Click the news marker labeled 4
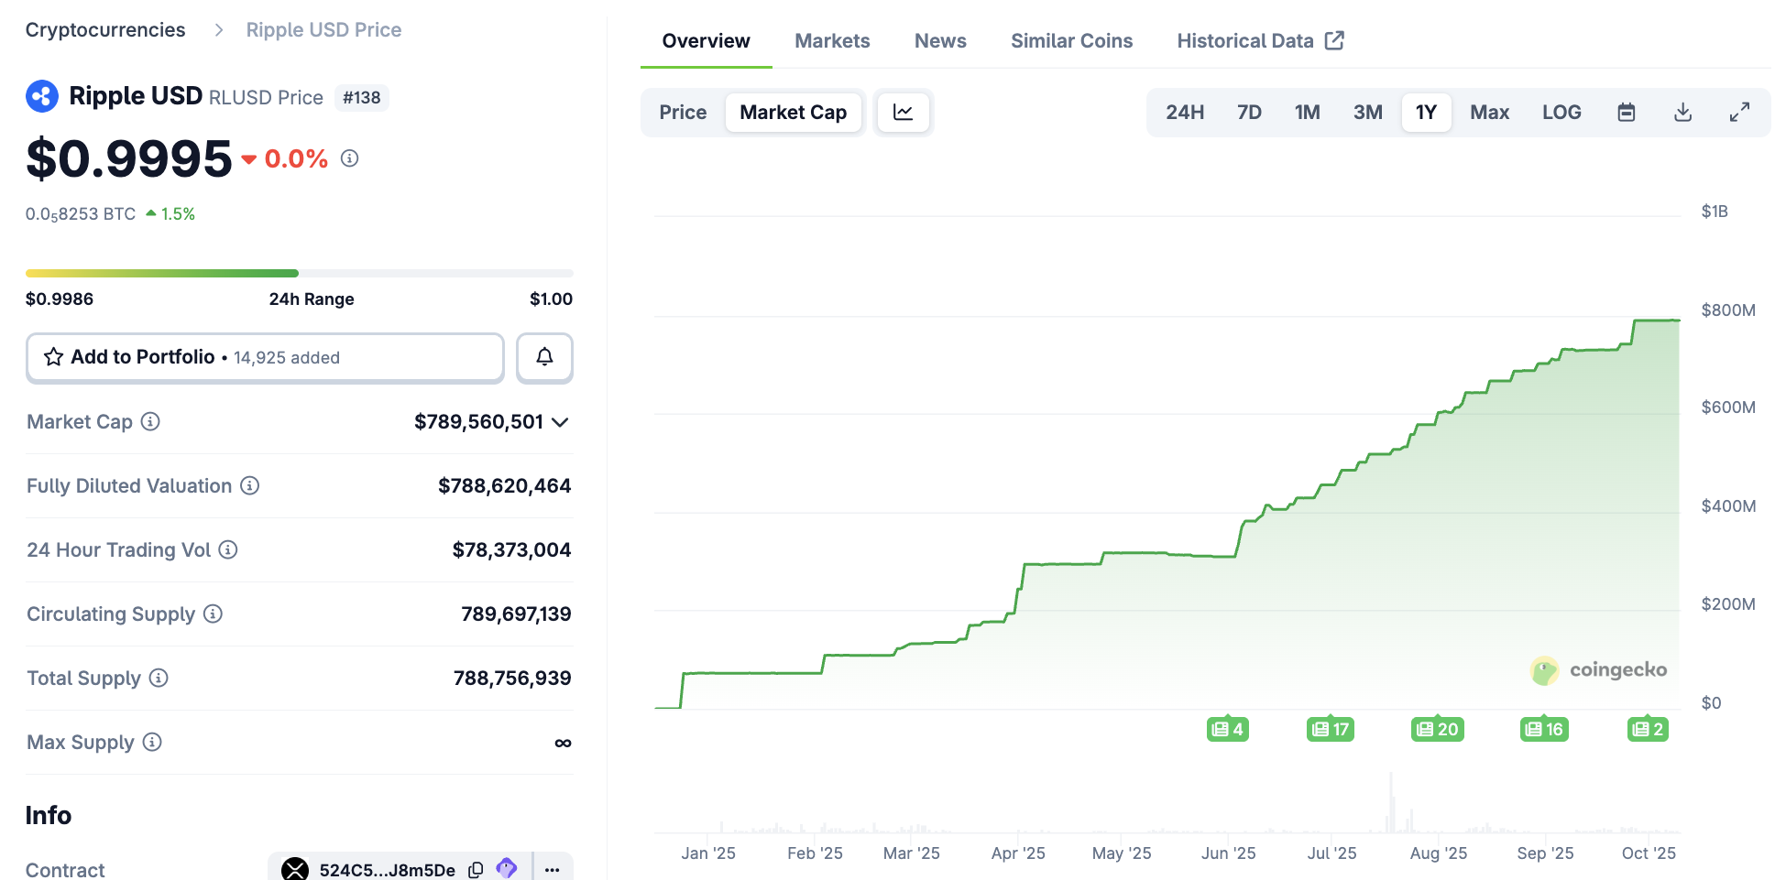 tap(1227, 729)
